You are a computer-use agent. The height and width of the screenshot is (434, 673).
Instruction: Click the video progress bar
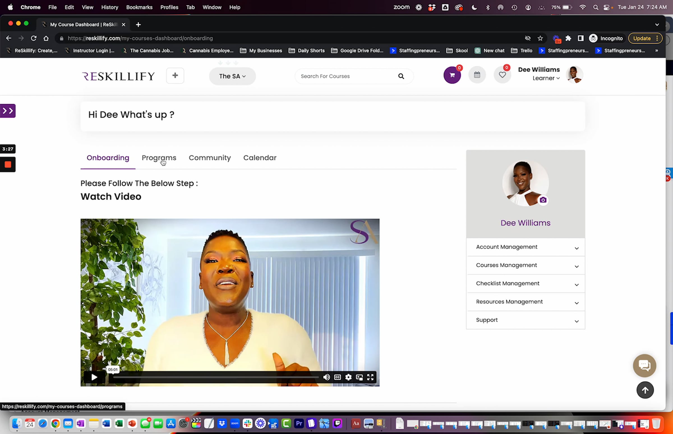216,377
